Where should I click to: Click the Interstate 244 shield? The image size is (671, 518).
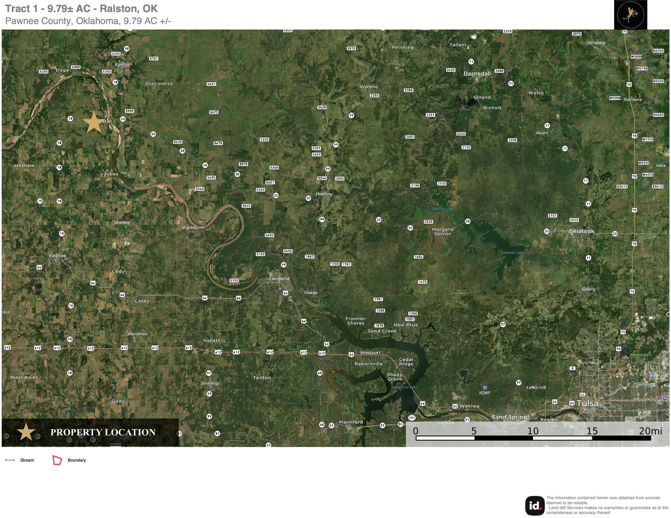(665, 398)
